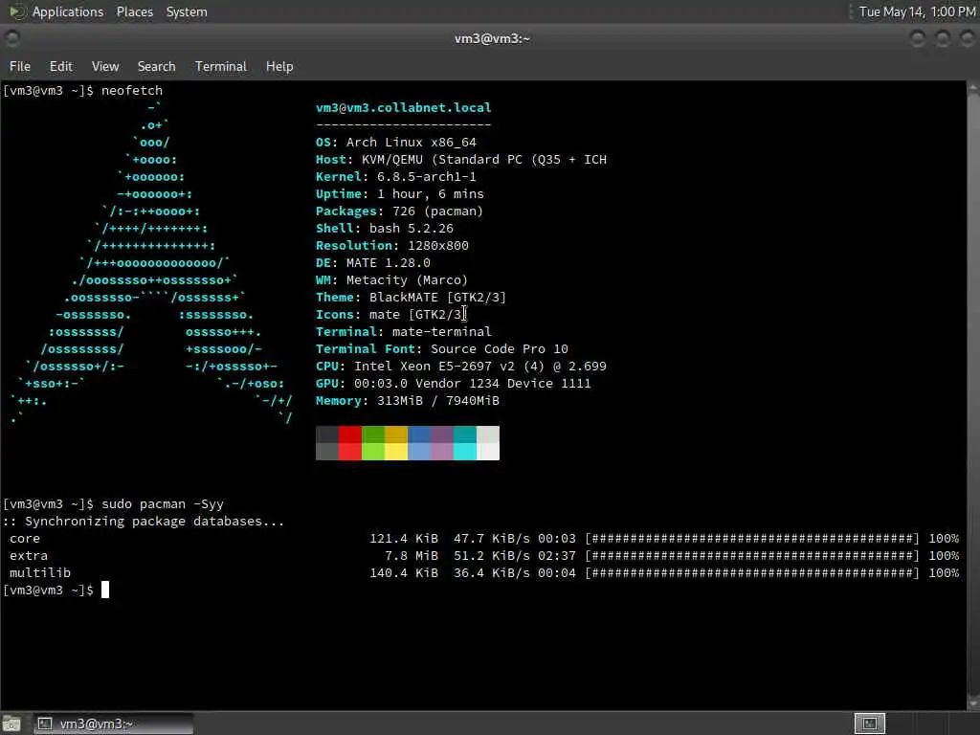The width and height of the screenshot is (980, 735).
Task: Click the 'CPU: Intel Xeon E5-2697 v2' line
Action: pyautogui.click(x=461, y=367)
